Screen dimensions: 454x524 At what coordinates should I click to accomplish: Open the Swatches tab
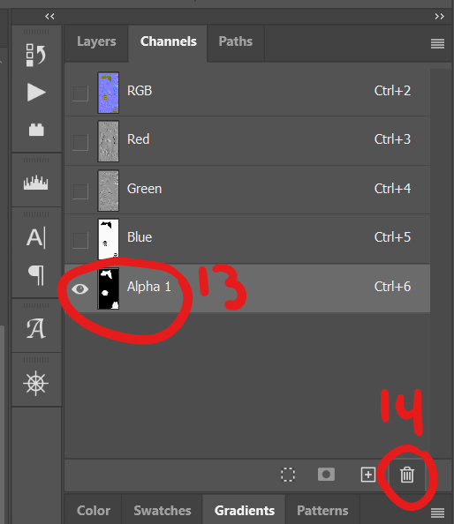pos(163,511)
